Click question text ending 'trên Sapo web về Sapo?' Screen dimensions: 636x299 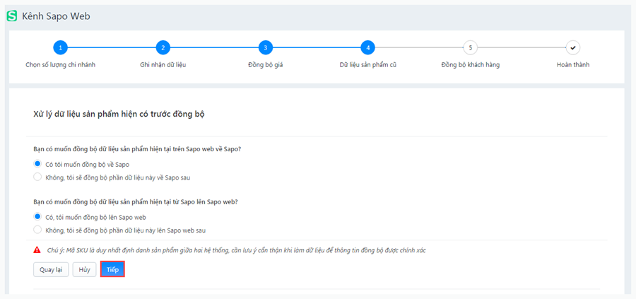pos(136,149)
